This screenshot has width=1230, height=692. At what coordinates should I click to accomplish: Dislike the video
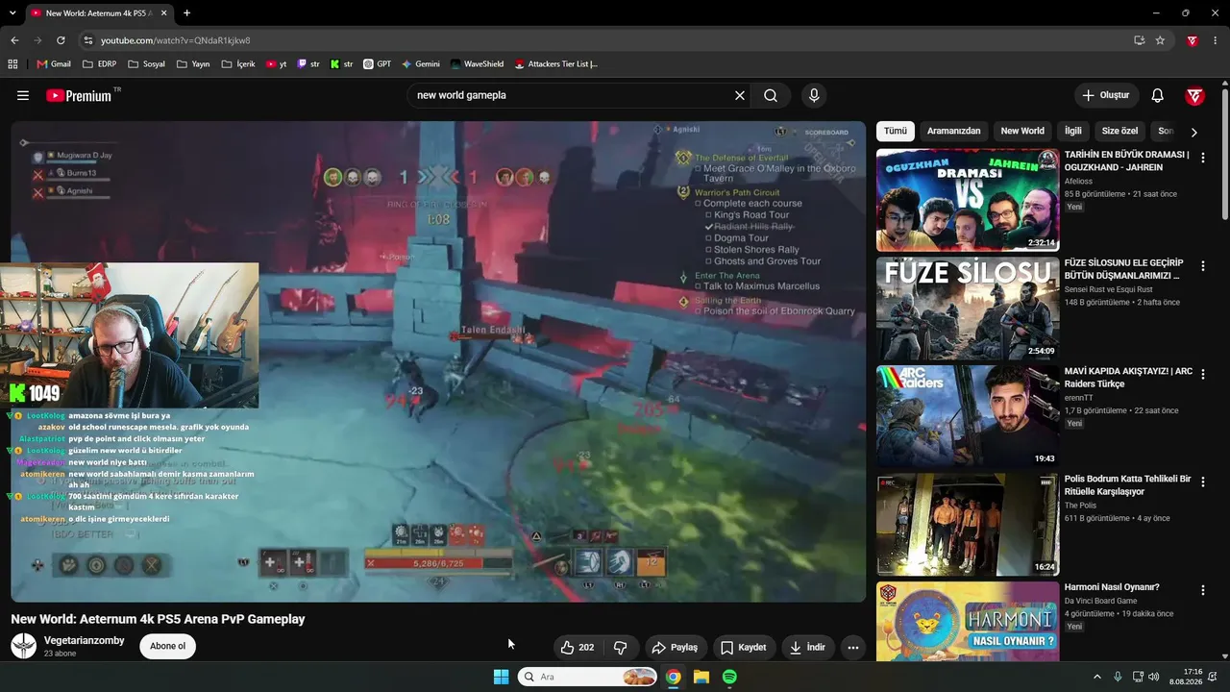click(621, 648)
